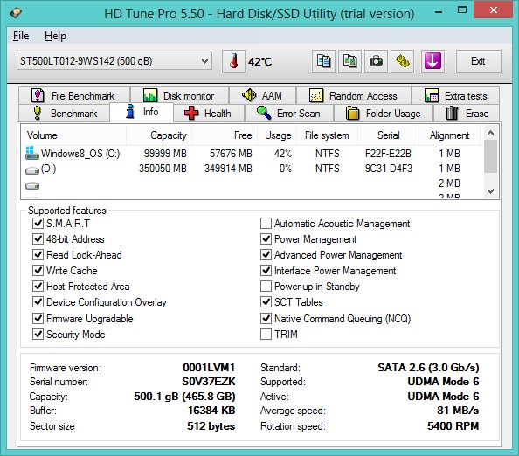Go to the Benchmark tab

pyautogui.click(x=65, y=114)
